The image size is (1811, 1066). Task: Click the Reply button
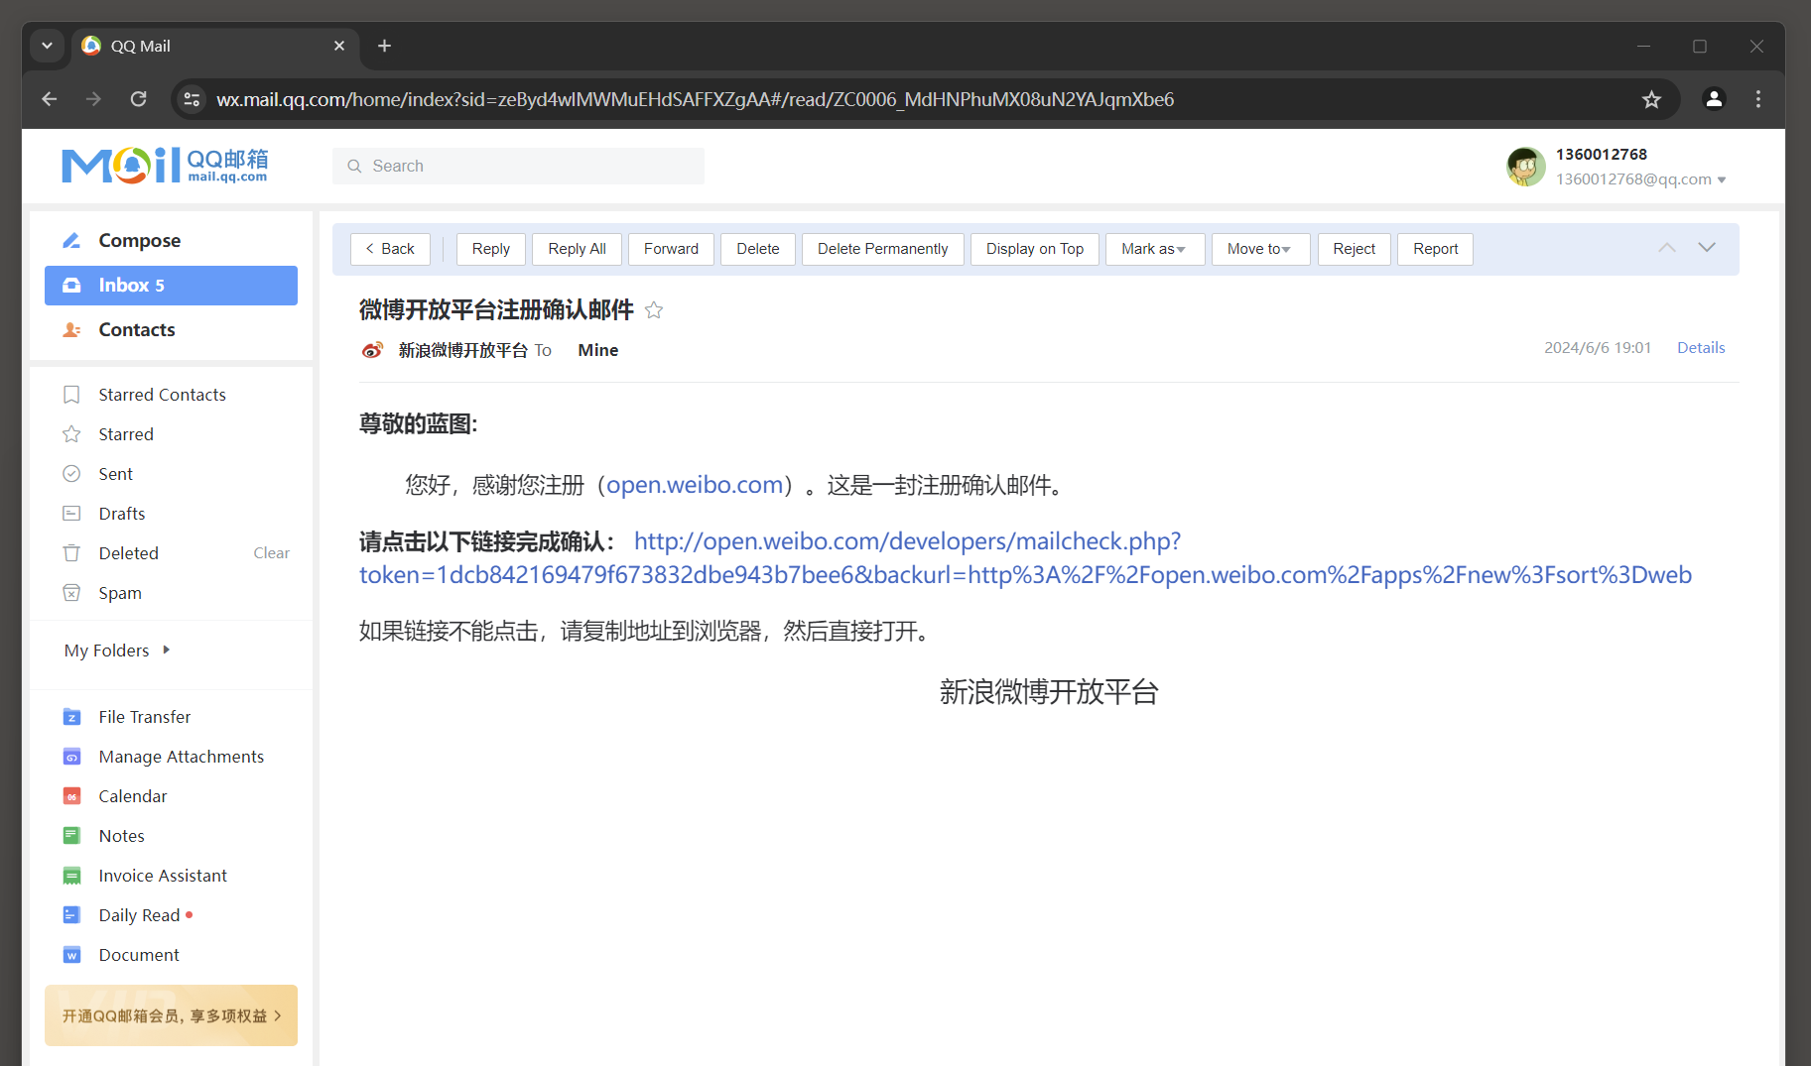491,249
